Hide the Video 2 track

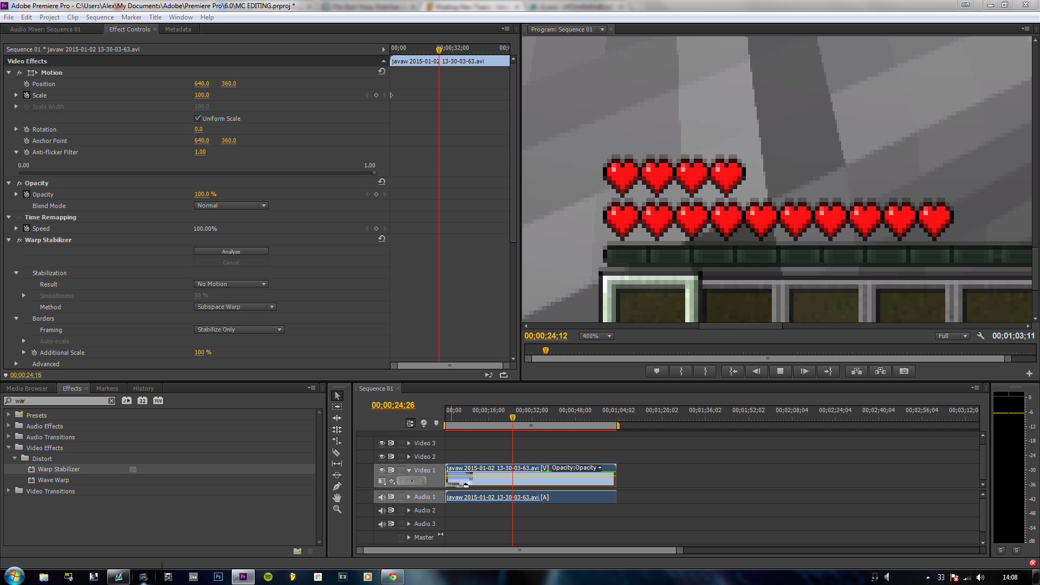tap(382, 457)
